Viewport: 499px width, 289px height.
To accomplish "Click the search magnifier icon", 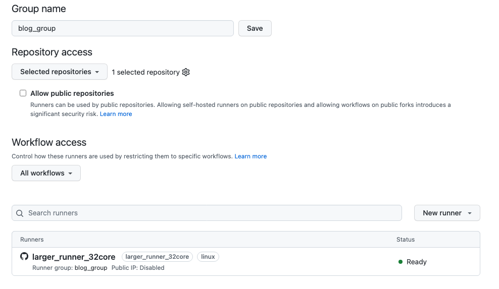I will (20, 213).
